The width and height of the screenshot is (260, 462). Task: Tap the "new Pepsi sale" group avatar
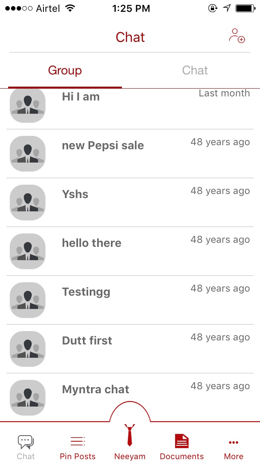click(x=28, y=154)
